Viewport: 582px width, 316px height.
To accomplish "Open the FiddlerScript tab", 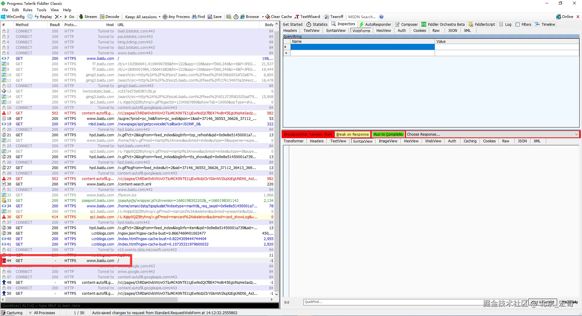I will (482, 24).
